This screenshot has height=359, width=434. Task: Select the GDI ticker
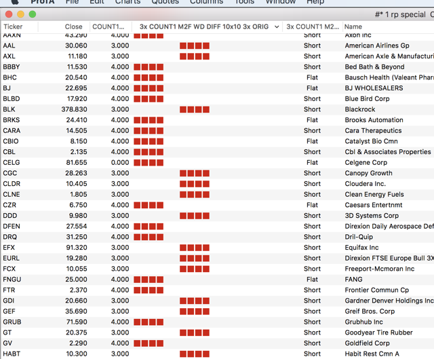8,301
